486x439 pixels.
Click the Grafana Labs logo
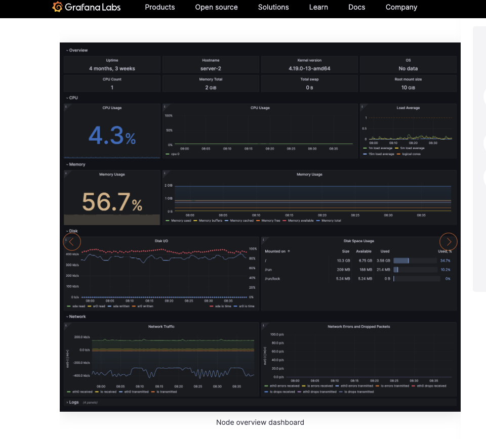[87, 7]
